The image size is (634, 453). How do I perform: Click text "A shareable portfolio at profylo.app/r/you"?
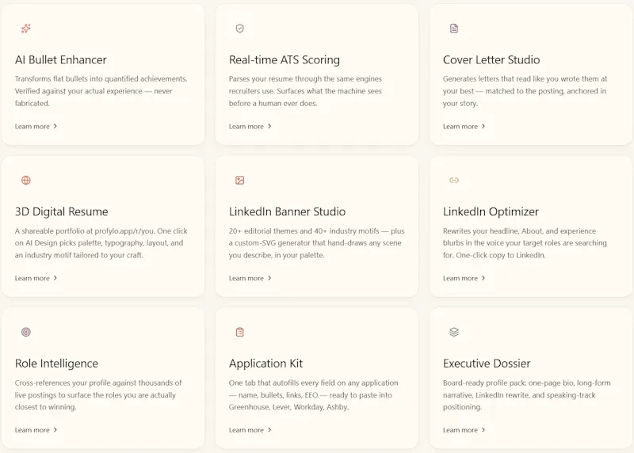coord(84,231)
